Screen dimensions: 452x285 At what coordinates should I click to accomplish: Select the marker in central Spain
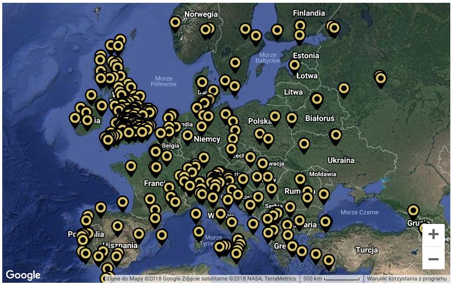[x=118, y=228]
